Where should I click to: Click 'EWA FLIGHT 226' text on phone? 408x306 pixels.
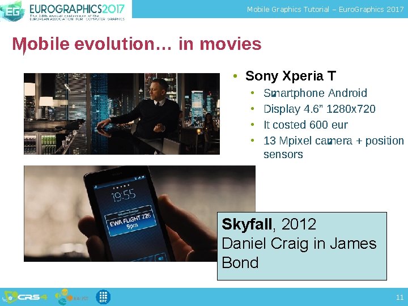click(130, 220)
